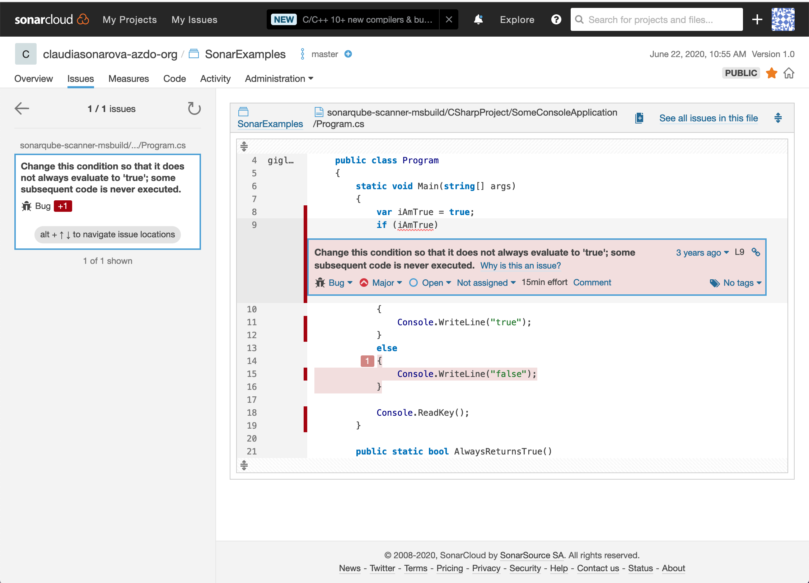Open the No tags dropdown
The height and width of the screenshot is (583, 809).
click(736, 283)
